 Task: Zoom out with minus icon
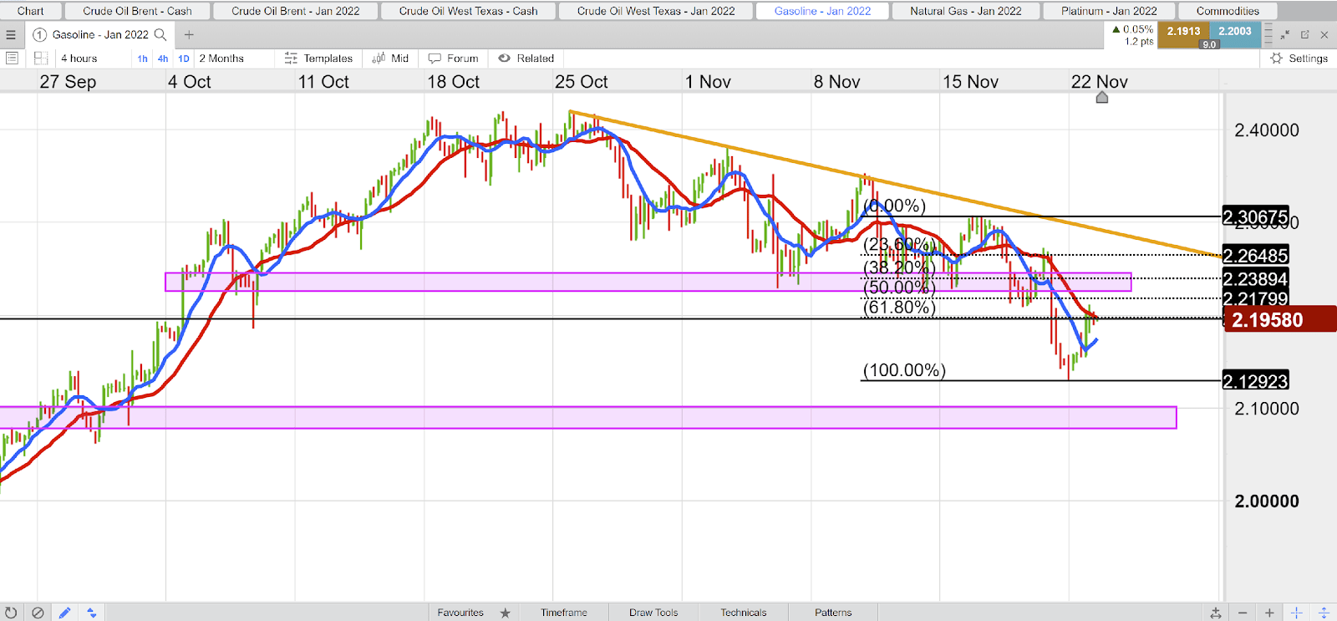click(x=1243, y=613)
